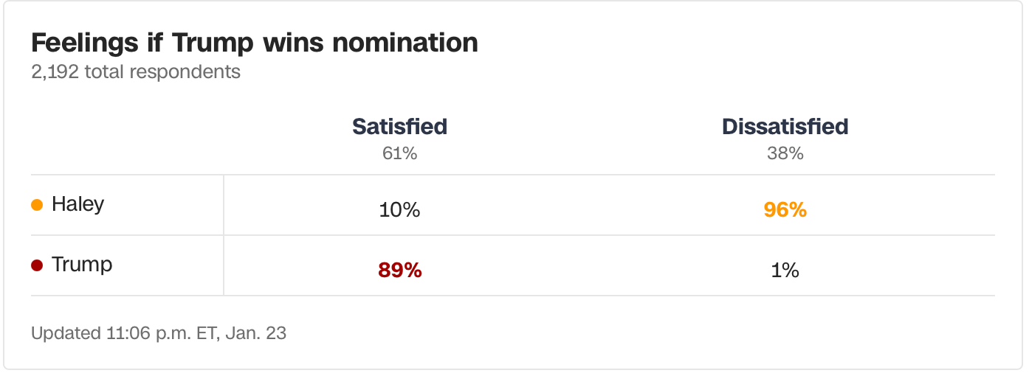This screenshot has height=373, width=1029.
Task: Select the Trump row label
Action: pos(82,265)
